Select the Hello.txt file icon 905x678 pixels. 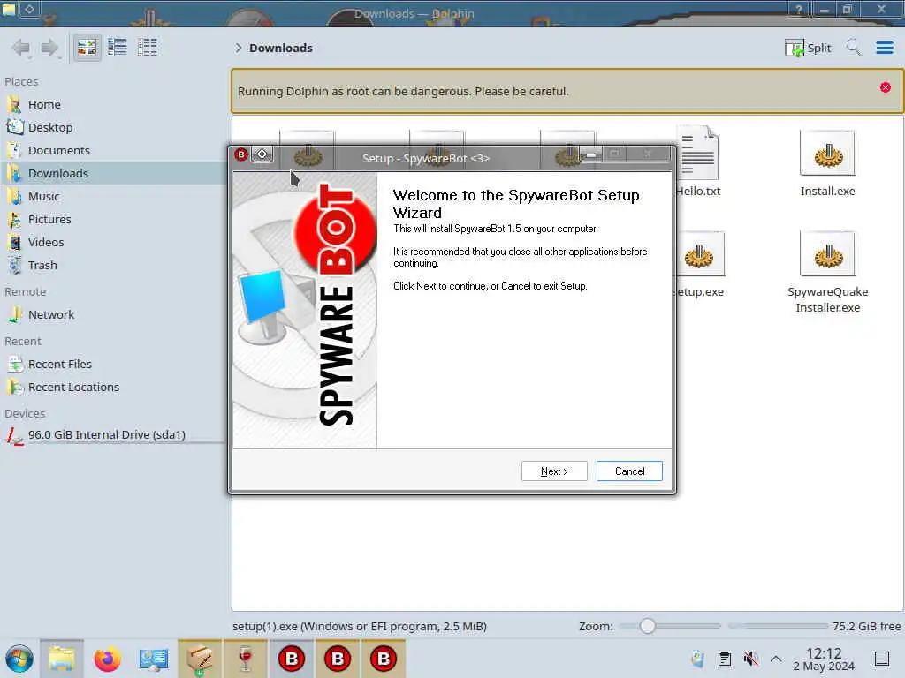699,152
